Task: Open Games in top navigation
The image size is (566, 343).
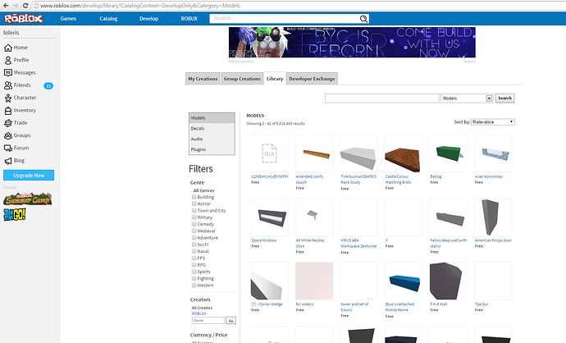Action: pos(68,18)
